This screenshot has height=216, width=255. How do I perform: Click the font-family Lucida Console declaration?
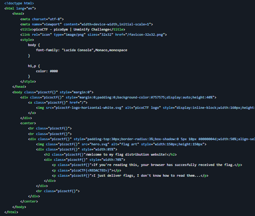82,50
